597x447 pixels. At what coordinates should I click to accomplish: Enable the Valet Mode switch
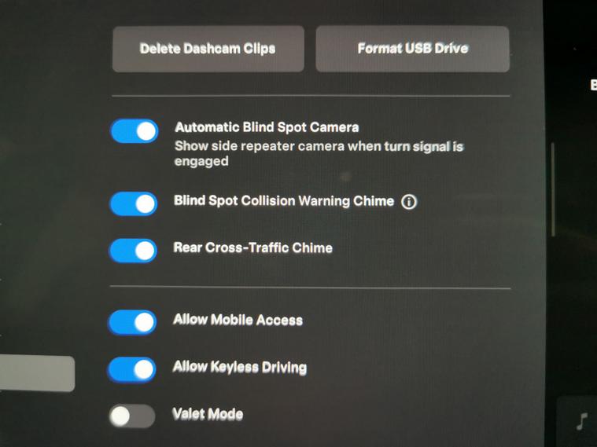tap(131, 416)
